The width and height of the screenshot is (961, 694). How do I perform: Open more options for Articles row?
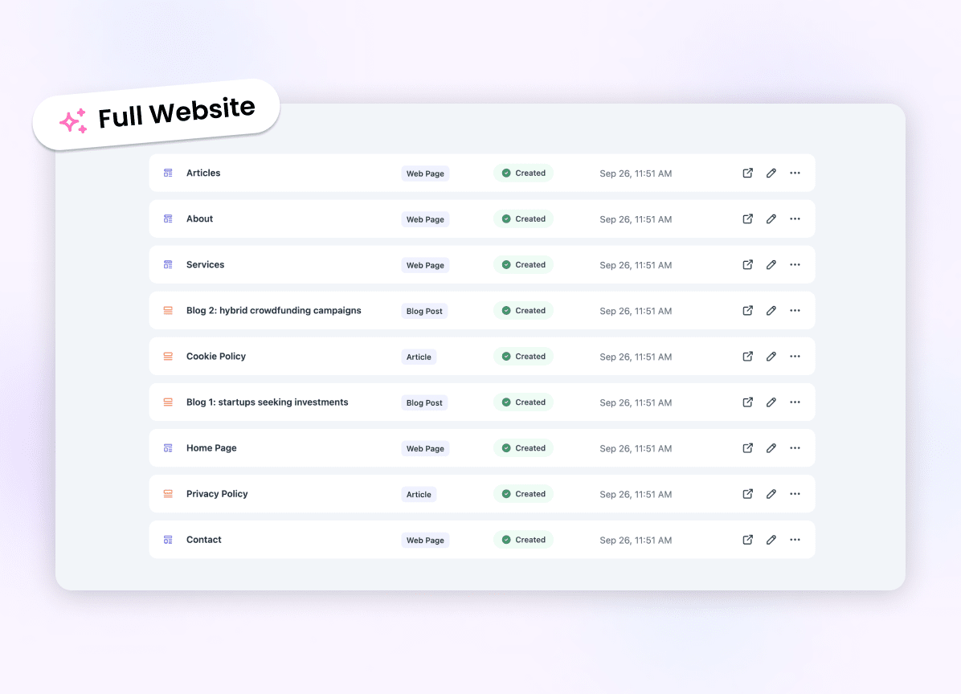795,173
